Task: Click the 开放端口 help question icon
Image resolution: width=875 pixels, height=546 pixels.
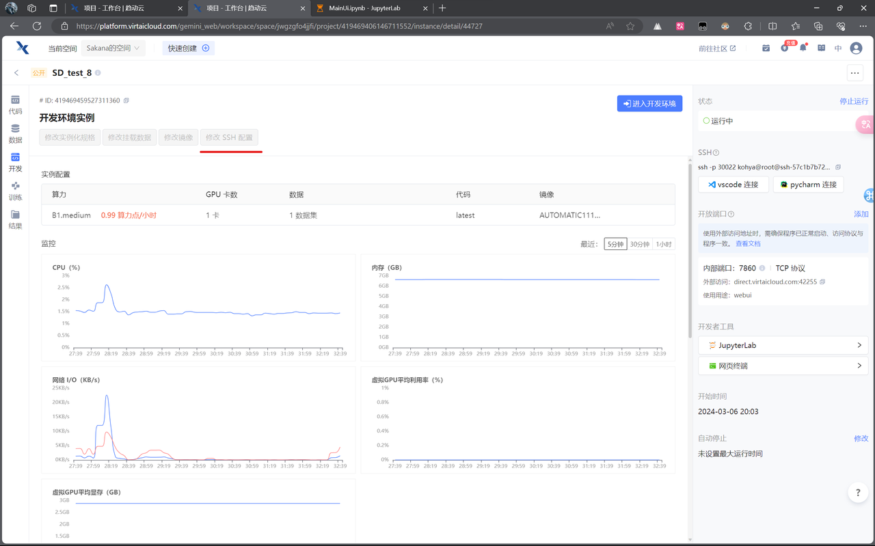Action: tap(731, 214)
